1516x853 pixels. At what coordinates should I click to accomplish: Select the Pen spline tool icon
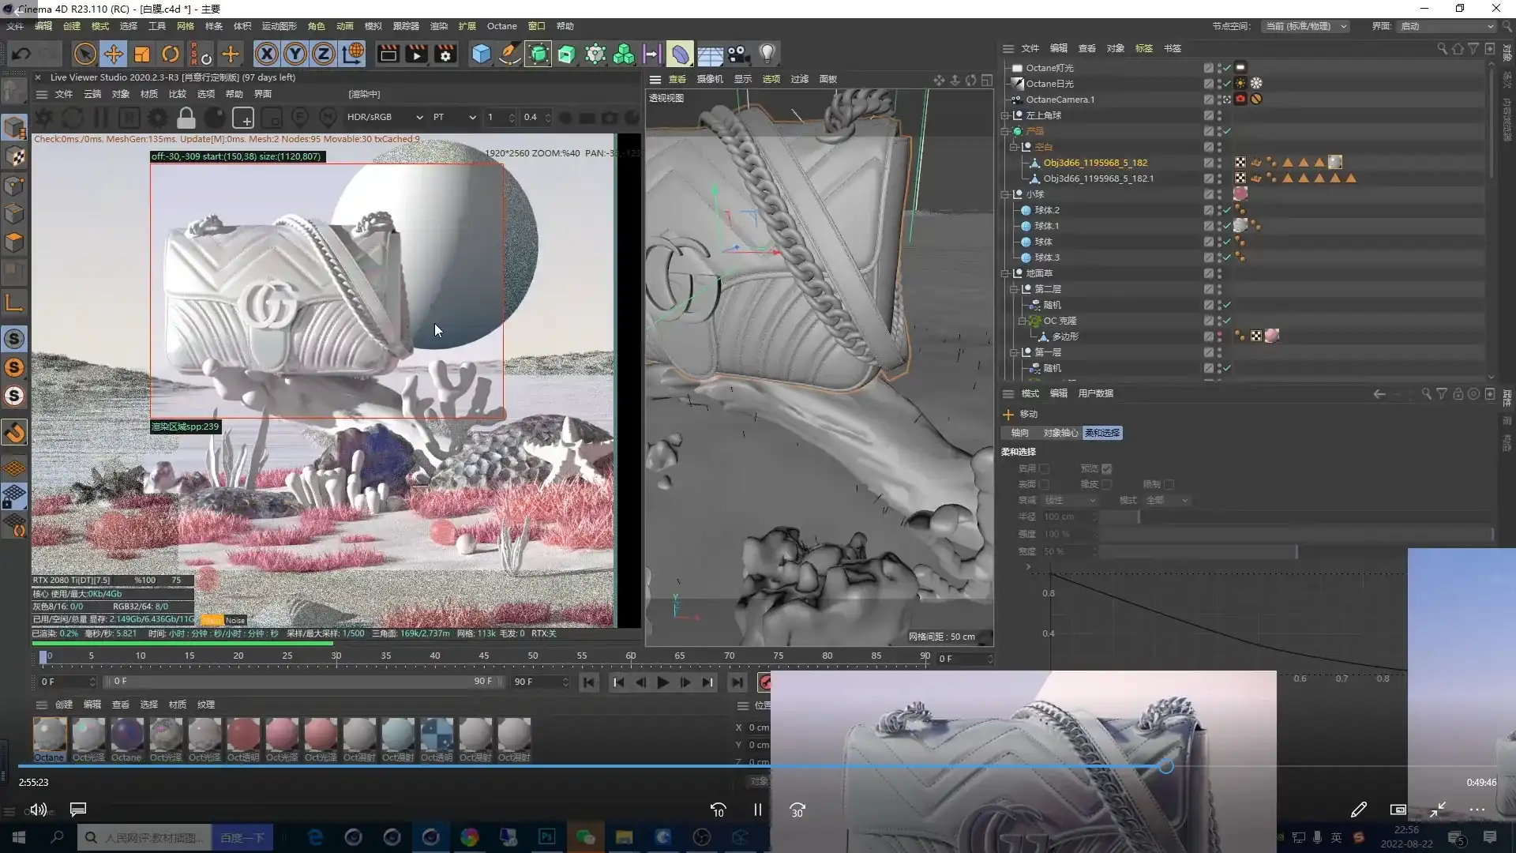pyautogui.click(x=509, y=53)
